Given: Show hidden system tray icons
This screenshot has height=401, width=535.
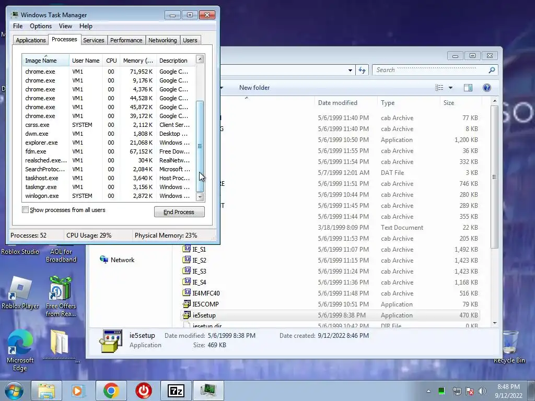Looking at the screenshot, I should point(428,391).
